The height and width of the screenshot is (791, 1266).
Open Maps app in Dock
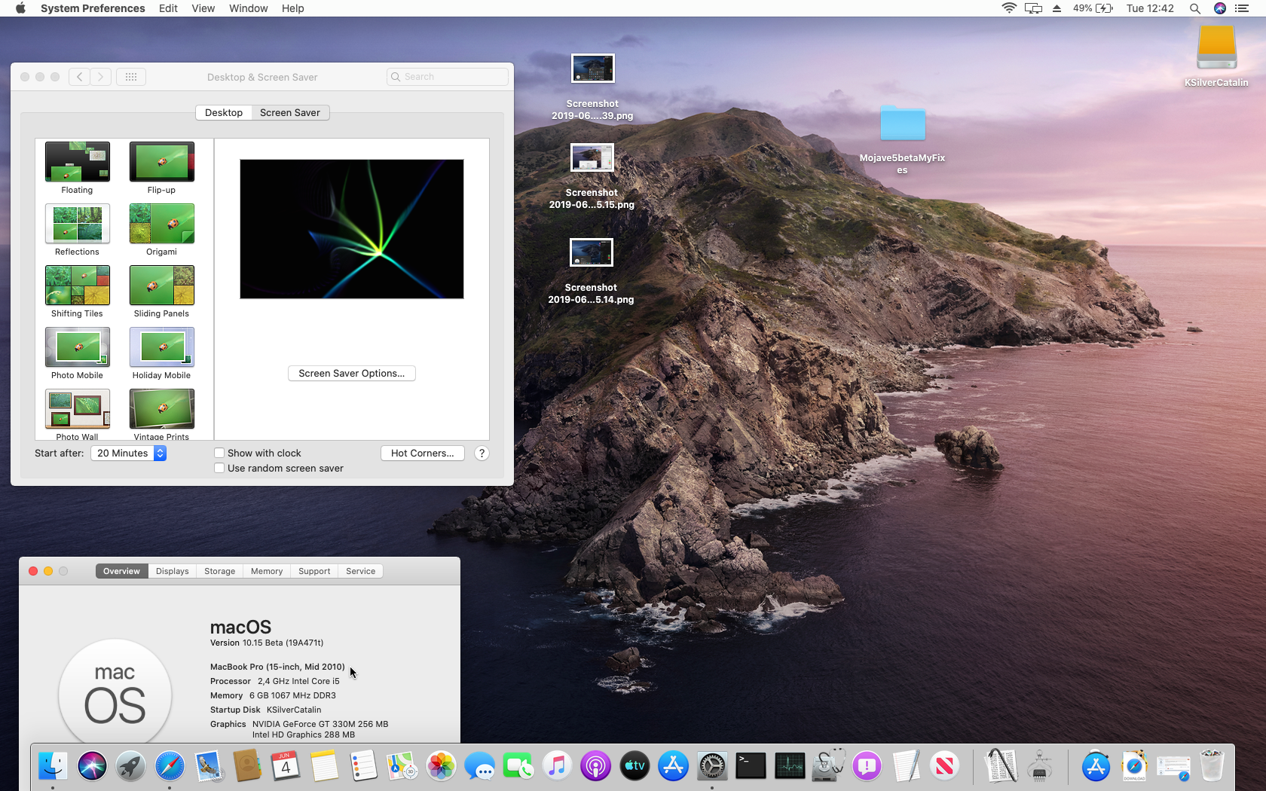click(x=402, y=767)
